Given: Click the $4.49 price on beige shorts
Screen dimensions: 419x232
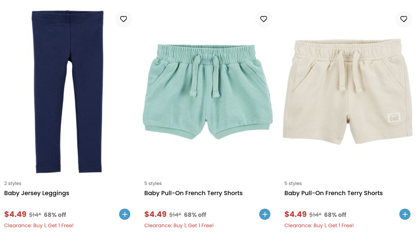Looking at the screenshot, I should [x=296, y=214].
